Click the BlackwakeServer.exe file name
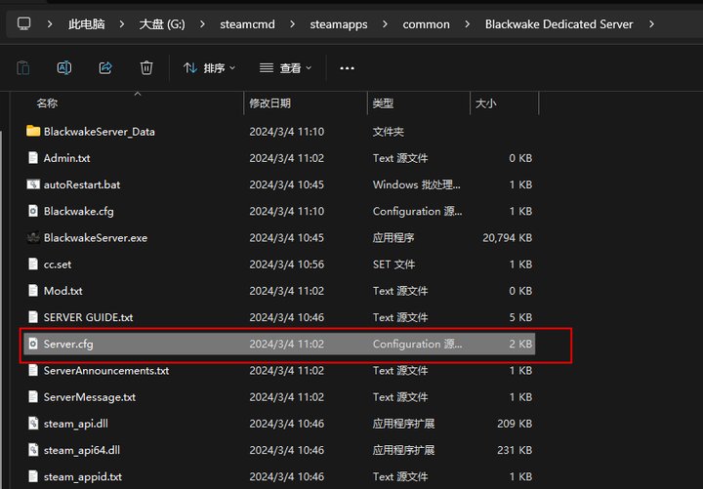The image size is (703, 489). (96, 237)
